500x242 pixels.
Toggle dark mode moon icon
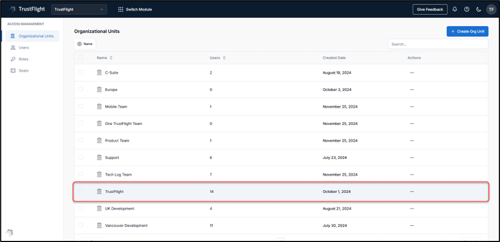479,9
